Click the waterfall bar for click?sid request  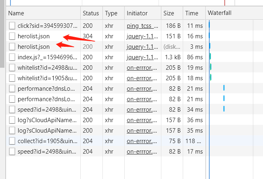[209, 25]
